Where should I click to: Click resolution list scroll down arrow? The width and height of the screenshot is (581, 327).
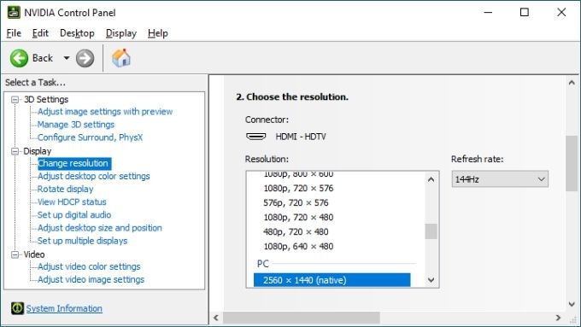431,280
